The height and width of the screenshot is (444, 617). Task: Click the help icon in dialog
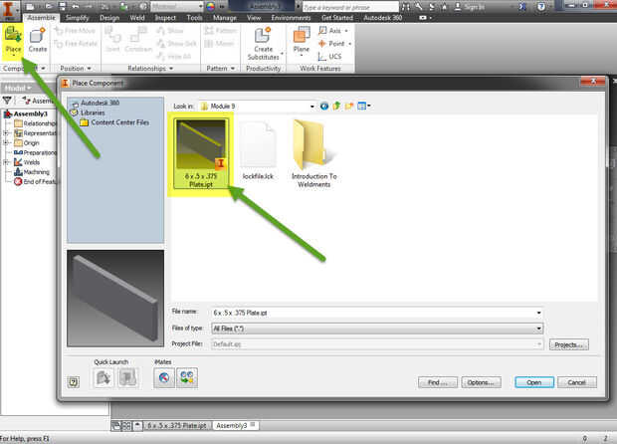(x=74, y=382)
